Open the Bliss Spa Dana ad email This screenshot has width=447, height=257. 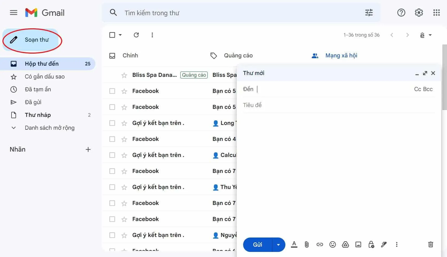coord(169,75)
